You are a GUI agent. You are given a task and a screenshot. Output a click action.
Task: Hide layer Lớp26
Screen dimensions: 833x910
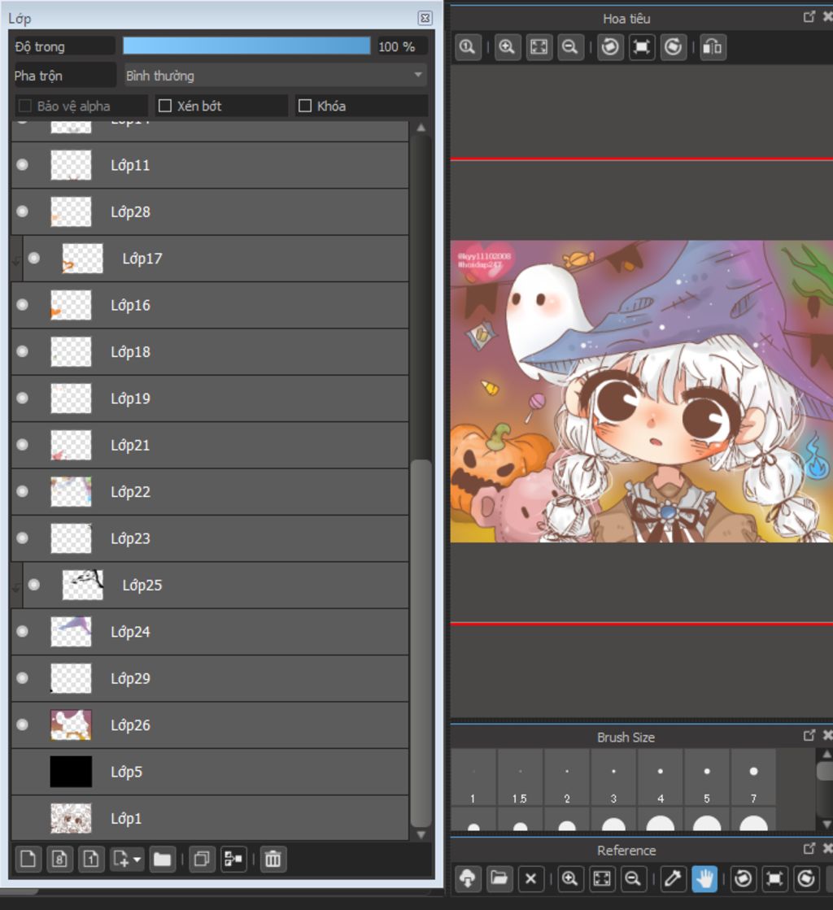[x=23, y=725]
